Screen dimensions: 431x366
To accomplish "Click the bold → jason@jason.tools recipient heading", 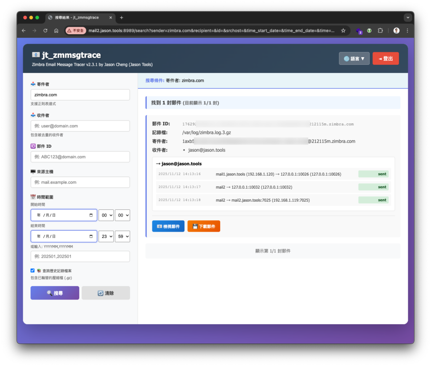I will 179,164.
